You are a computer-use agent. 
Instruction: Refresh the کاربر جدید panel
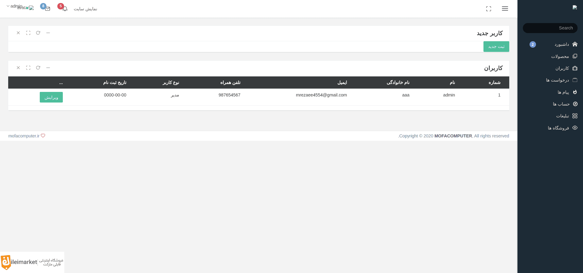(x=38, y=33)
